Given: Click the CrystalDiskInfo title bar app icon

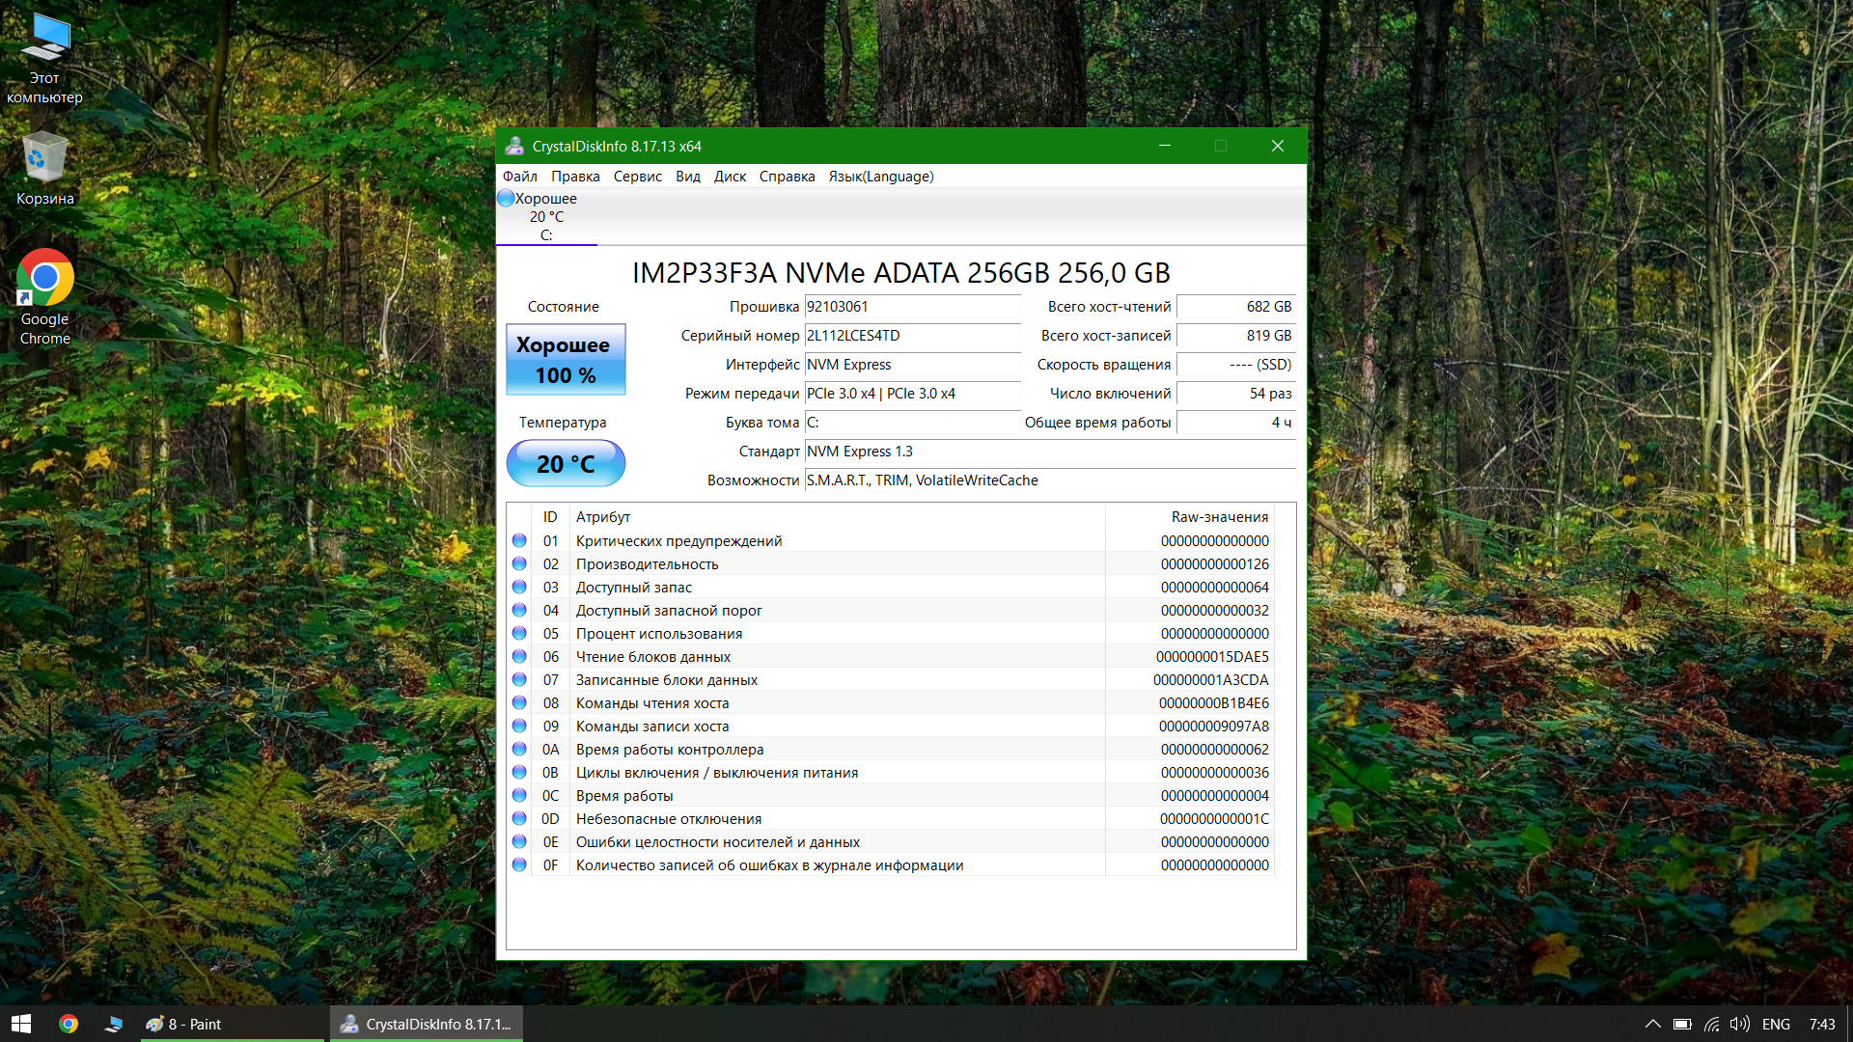Looking at the screenshot, I should point(514,147).
